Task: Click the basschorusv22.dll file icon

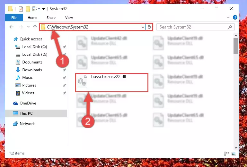Action: pyautogui.click(x=82, y=81)
